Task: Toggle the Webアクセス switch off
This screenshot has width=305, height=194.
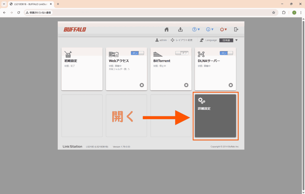Action: click(x=137, y=53)
